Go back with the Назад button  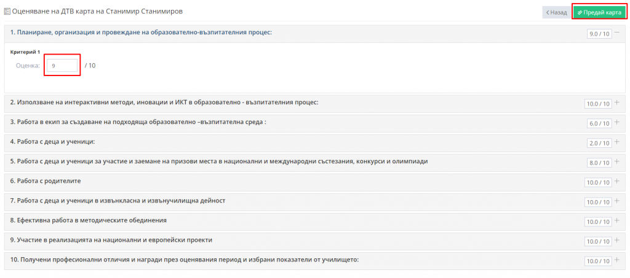pyautogui.click(x=556, y=12)
